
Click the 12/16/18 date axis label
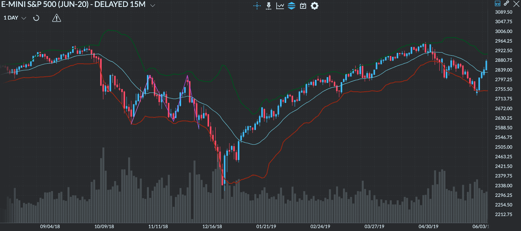212,227
